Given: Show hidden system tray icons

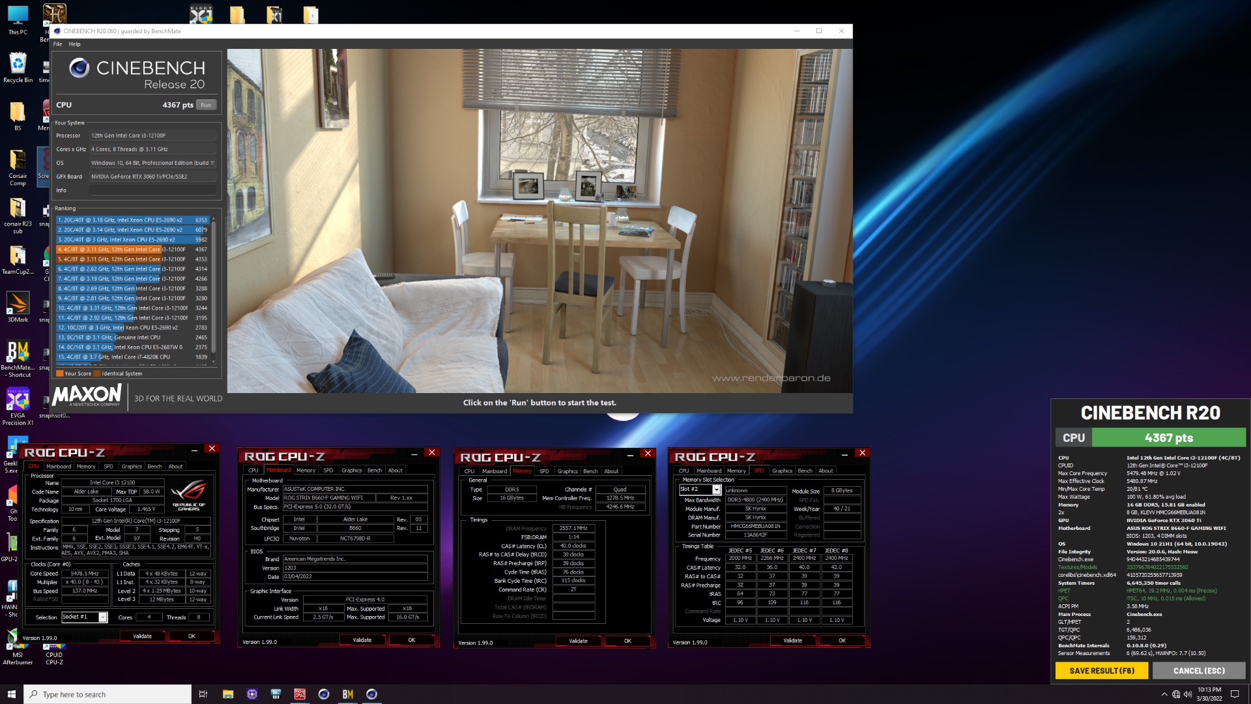Looking at the screenshot, I should (1164, 694).
